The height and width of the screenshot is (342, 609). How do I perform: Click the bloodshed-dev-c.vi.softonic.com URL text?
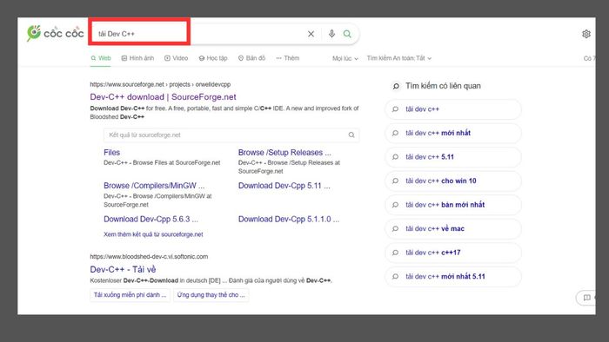tap(149, 256)
